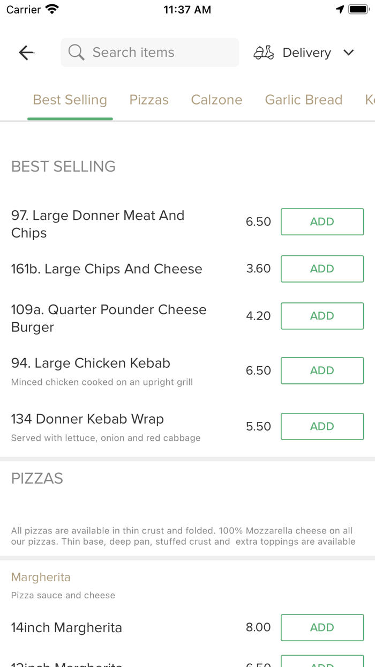Screen dimensions: 375x667
Task: Tap the clock showing 11:37 AM
Action: click(x=187, y=9)
